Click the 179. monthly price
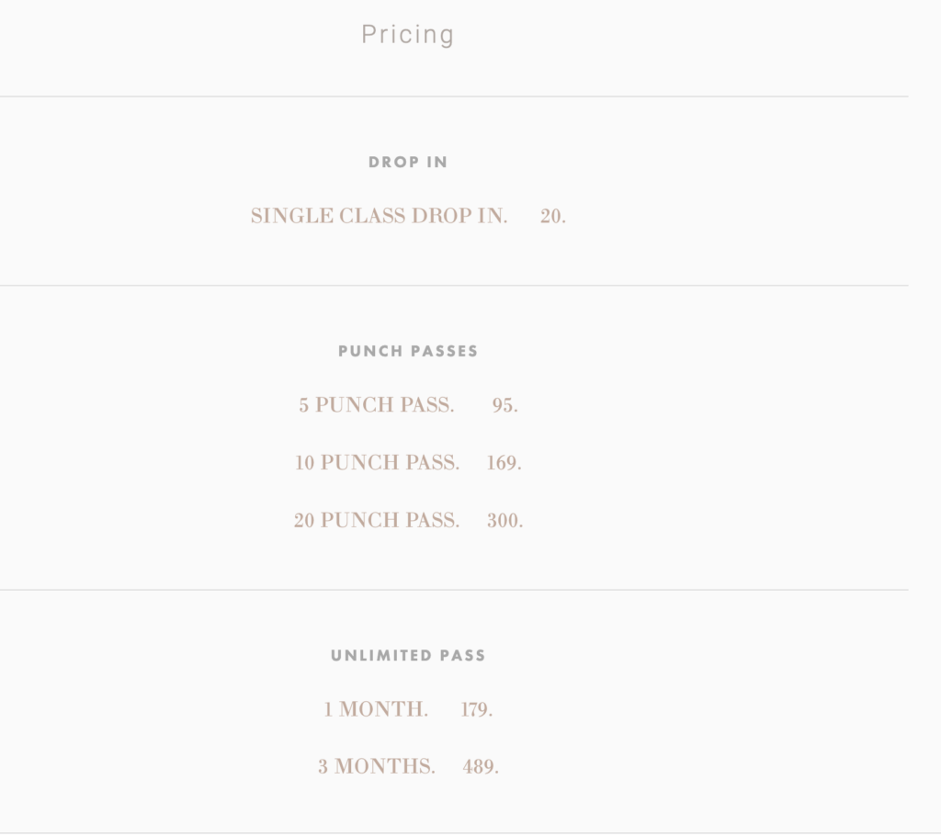The image size is (941, 836). [477, 709]
